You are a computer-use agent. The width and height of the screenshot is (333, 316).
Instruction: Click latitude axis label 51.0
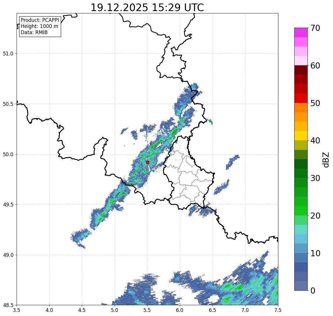8,53
